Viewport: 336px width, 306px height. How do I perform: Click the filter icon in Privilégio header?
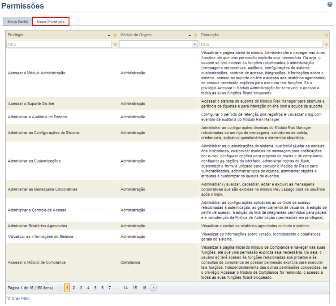115,35
